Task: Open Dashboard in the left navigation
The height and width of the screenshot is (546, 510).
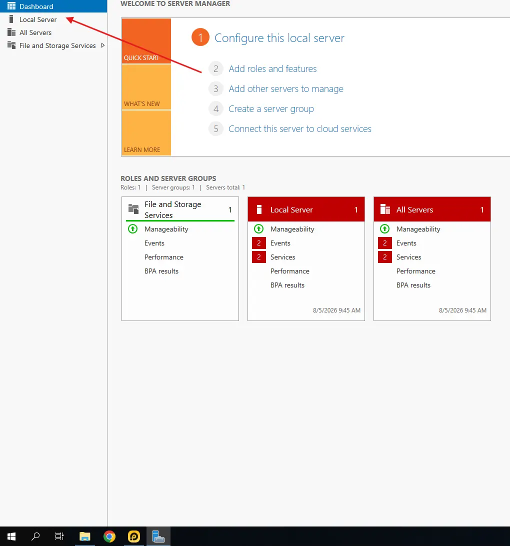Action: (x=53, y=6)
